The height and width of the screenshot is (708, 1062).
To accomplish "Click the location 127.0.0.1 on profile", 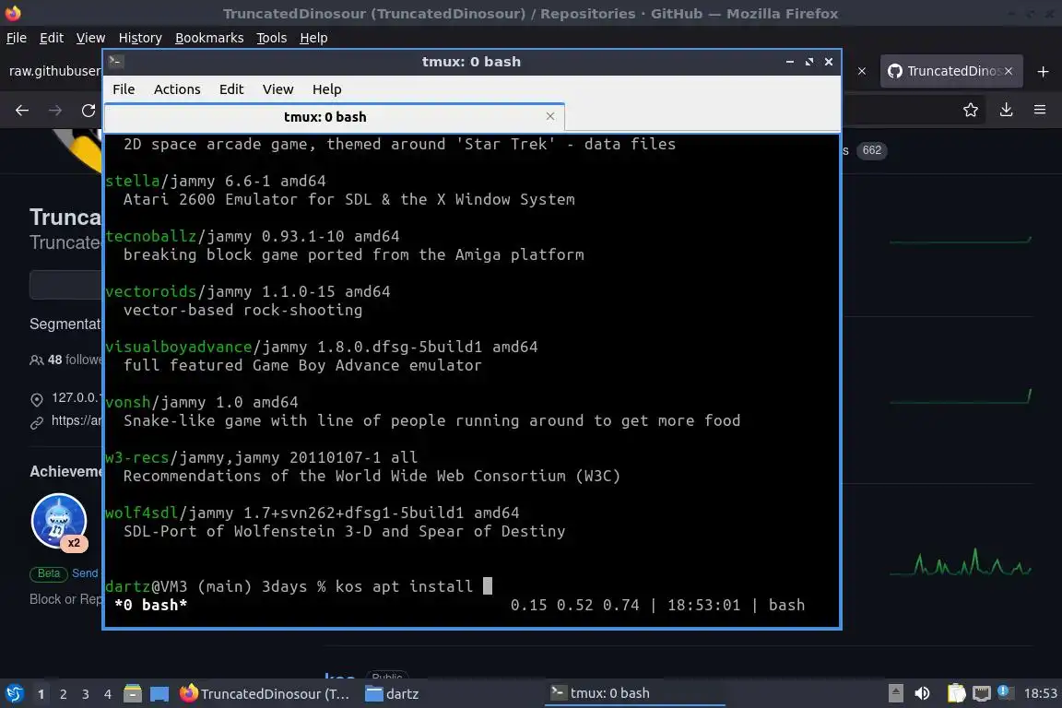I will [x=76, y=397].
